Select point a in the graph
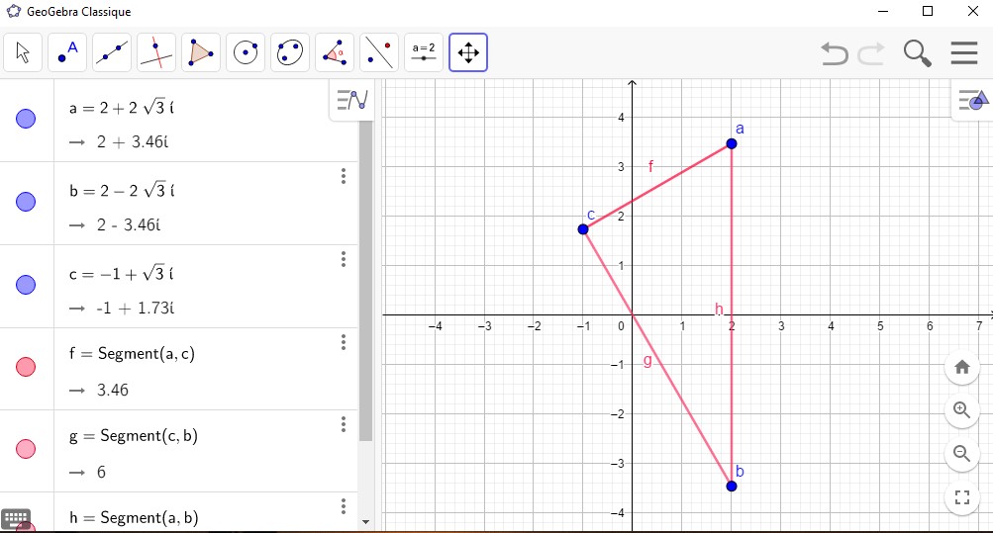The width and height of the screenshot is (993, 533). [x=732, y=143]
